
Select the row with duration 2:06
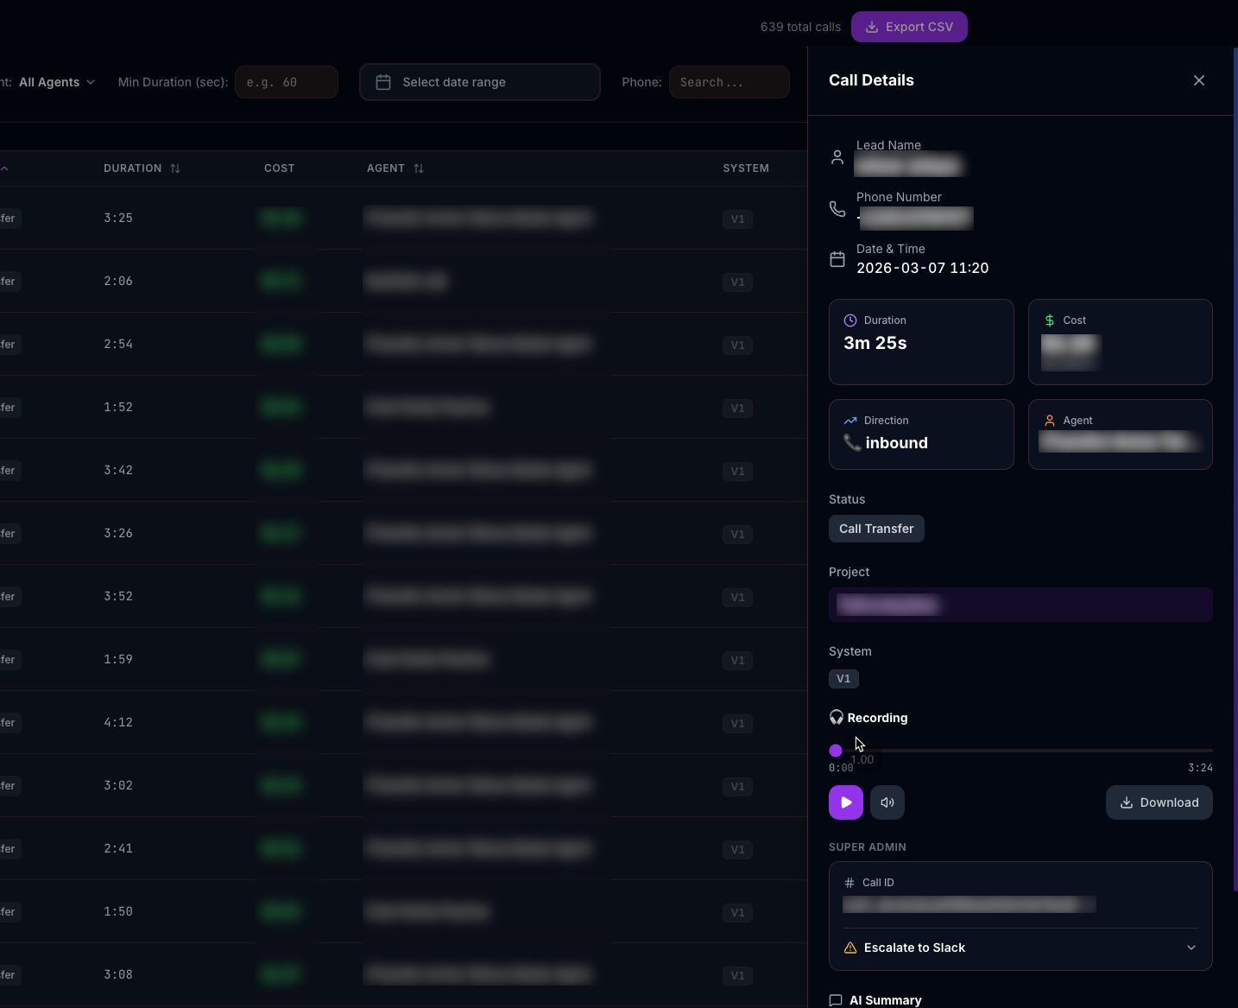pyautogui.click(x=403, y=281)
